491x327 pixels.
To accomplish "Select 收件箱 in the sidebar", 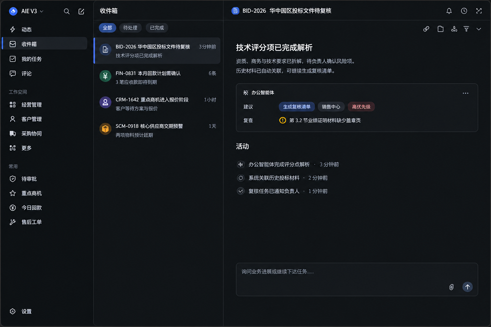I will [x=44, y=44].
